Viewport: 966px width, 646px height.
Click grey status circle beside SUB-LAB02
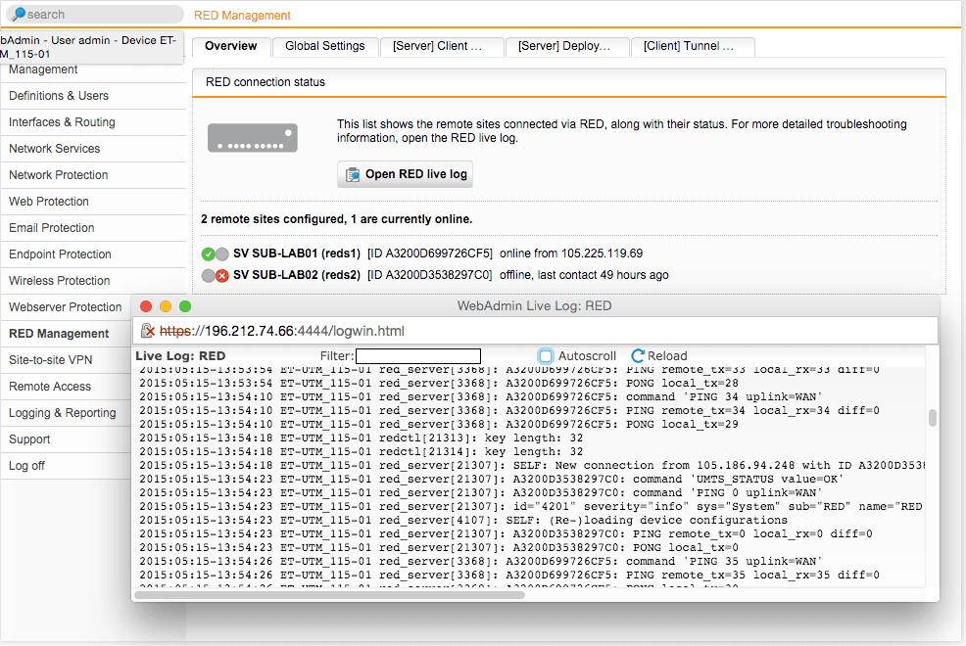209,276
